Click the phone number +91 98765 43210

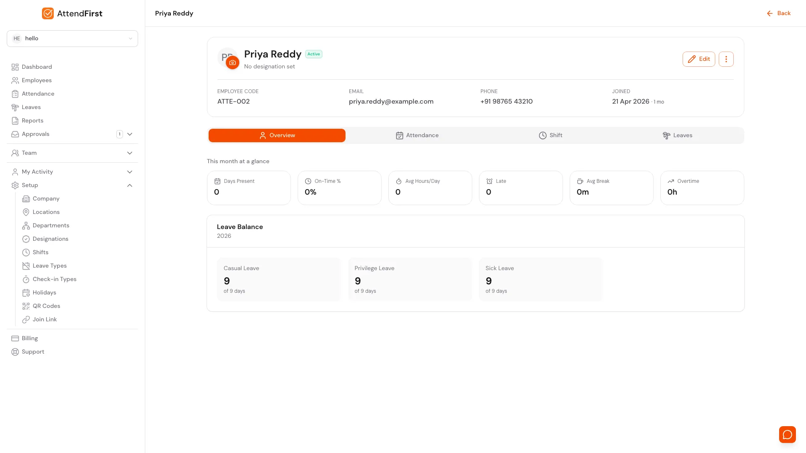coord(507,102)
